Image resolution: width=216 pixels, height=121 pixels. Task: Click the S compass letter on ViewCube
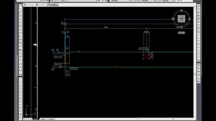point(182,27)
